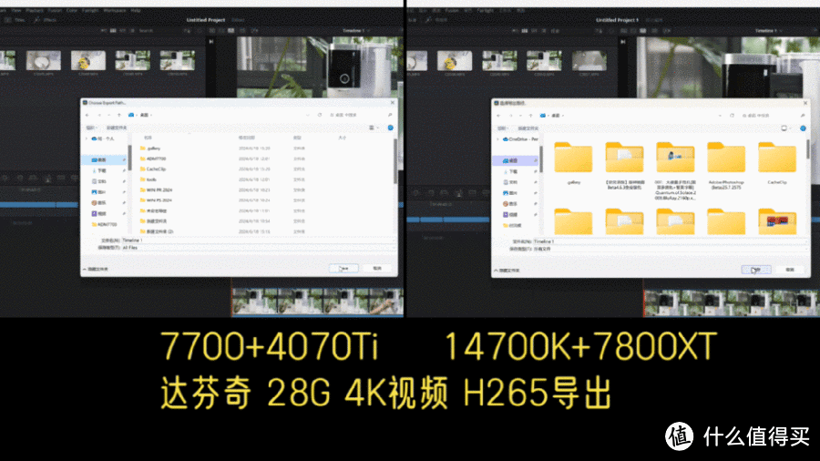Select yellow flower clip thumbnail in left media pool
820x461 pixels.
click(87, 61)
